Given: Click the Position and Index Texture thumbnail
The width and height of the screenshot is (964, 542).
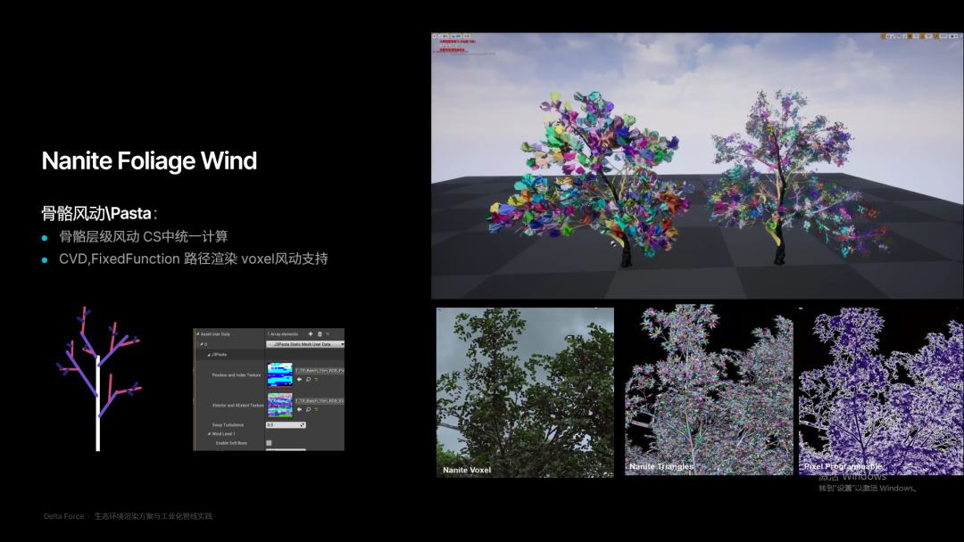Looking at the screenshot, I should [279, 374].
